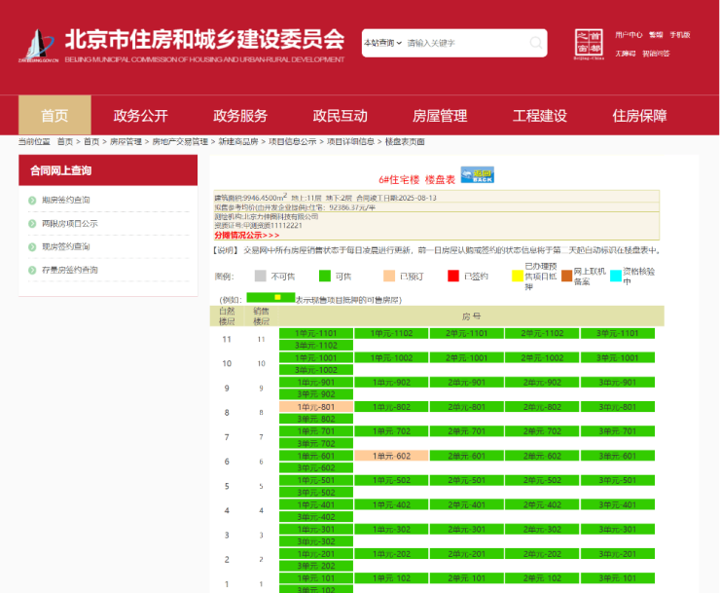Open the 本站查询 search scope dropdown
720x593 pixels.
click(x=382, y=43)
